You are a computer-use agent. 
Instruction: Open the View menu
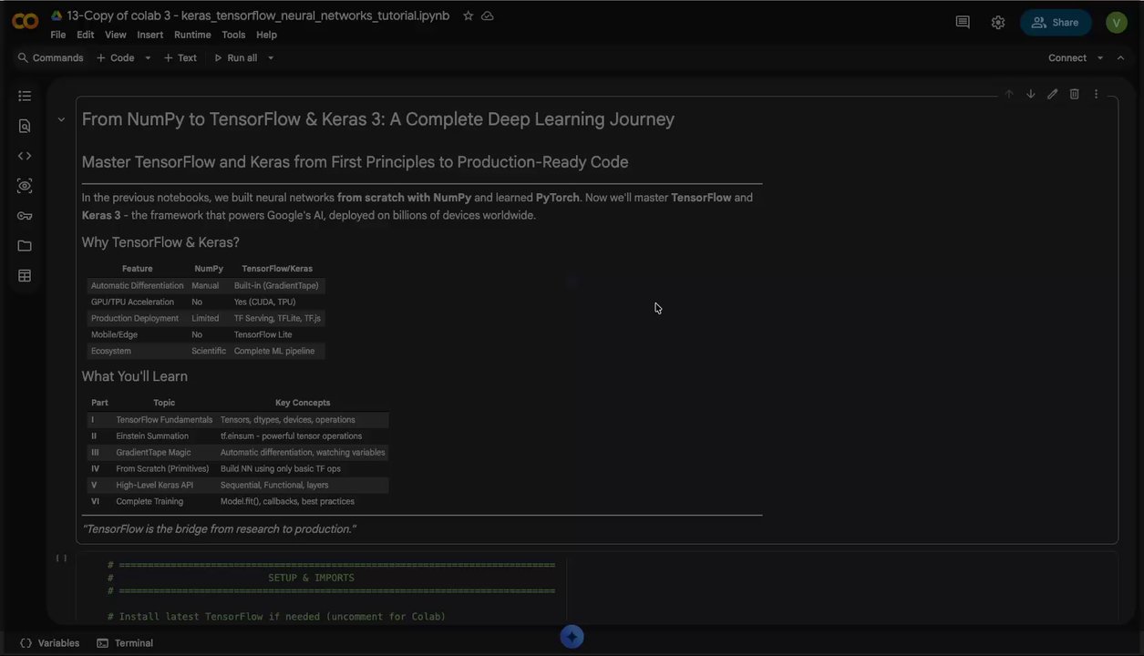tap(116, 35)
